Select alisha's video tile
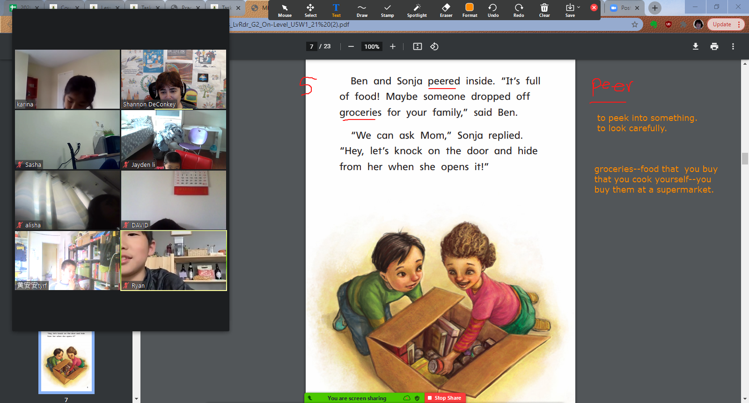The height and width of the screenshot is (403, 749). 67,200
